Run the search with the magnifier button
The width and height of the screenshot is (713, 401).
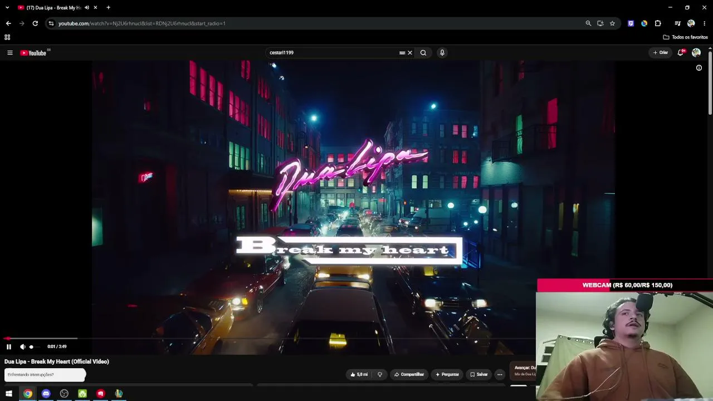423,53
